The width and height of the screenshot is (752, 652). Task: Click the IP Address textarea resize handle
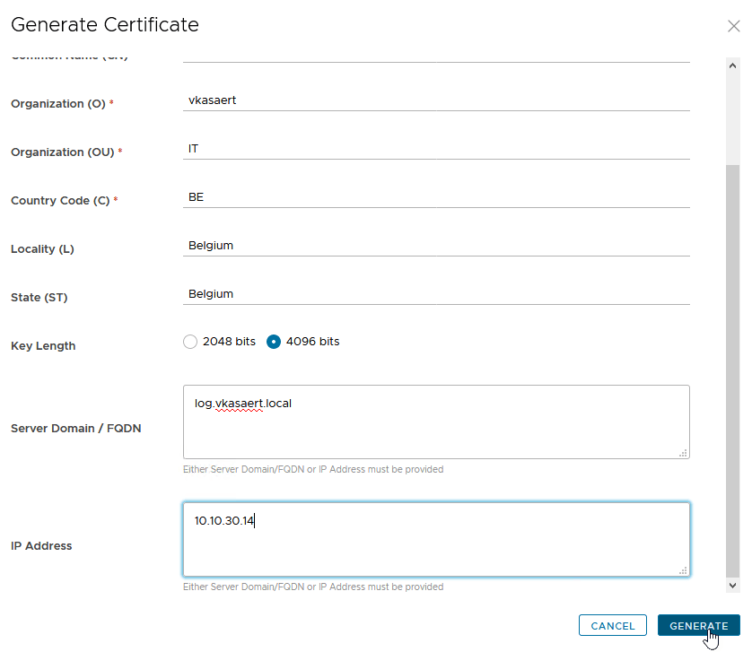click(x=683, y=570)
